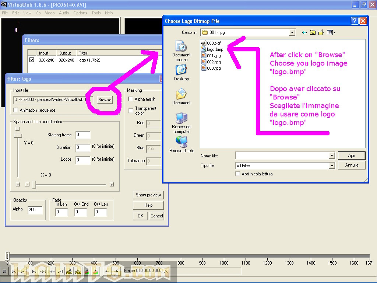The height and width of the screenshot is (283, 377).
Task: Click the Stop playback button
Action: point(4,272)
